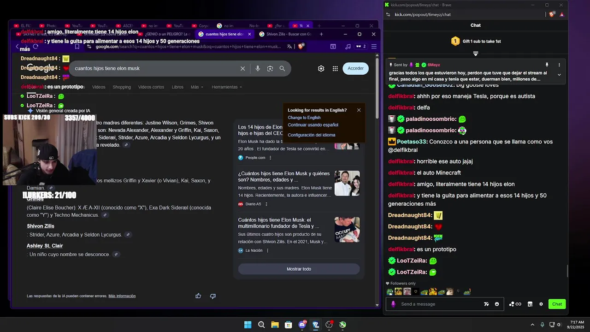Open a new tab in Google window

(x=321, y=34)
